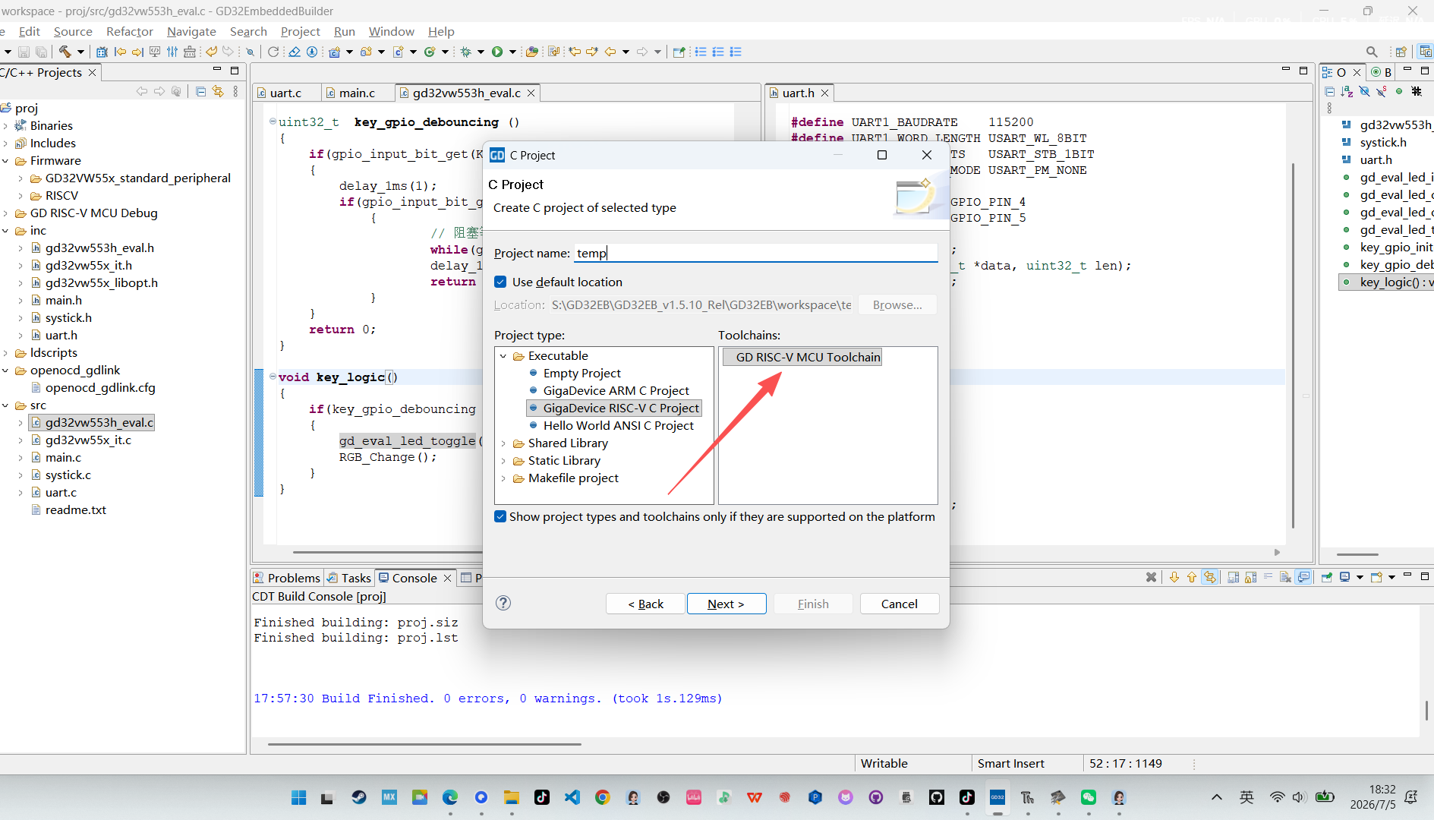1434x820 pixels.
Task: Click the Download to target icon
Action: point(312,52)
